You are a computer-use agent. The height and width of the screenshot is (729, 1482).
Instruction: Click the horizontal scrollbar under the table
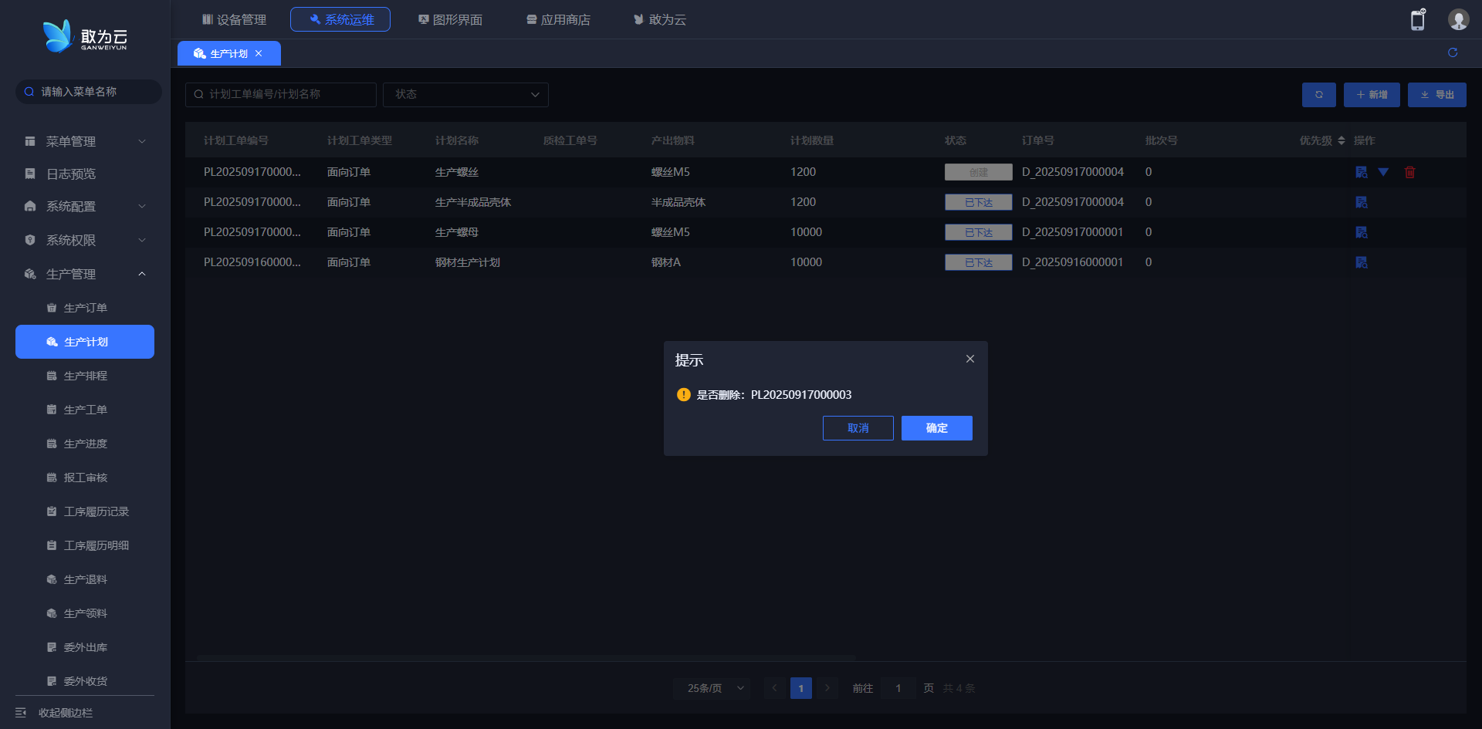[x=525, y=658]
